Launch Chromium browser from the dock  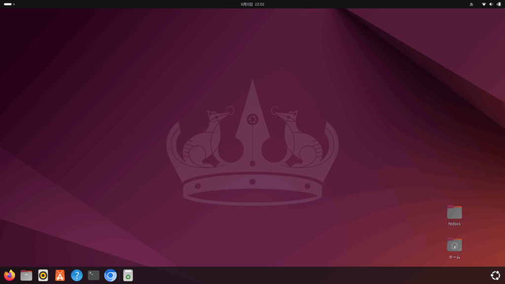pos(110,275)
